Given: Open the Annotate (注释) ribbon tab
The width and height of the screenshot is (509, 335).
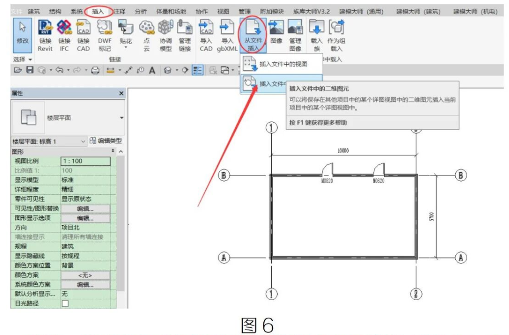Looking at the screenshot, I should pos(119,11).
